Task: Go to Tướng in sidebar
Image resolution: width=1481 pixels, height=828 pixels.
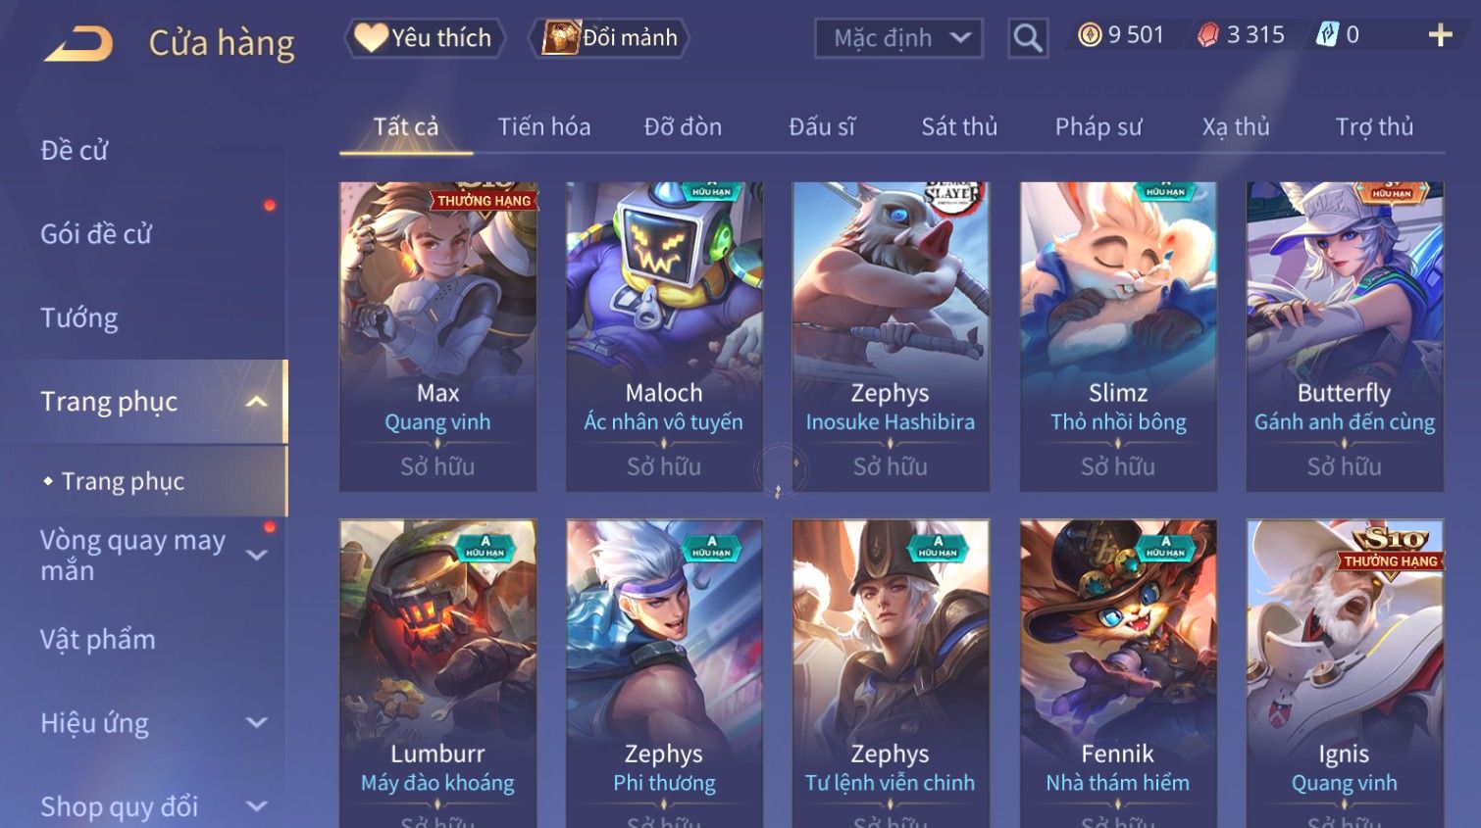Action: tap(79, 318)
